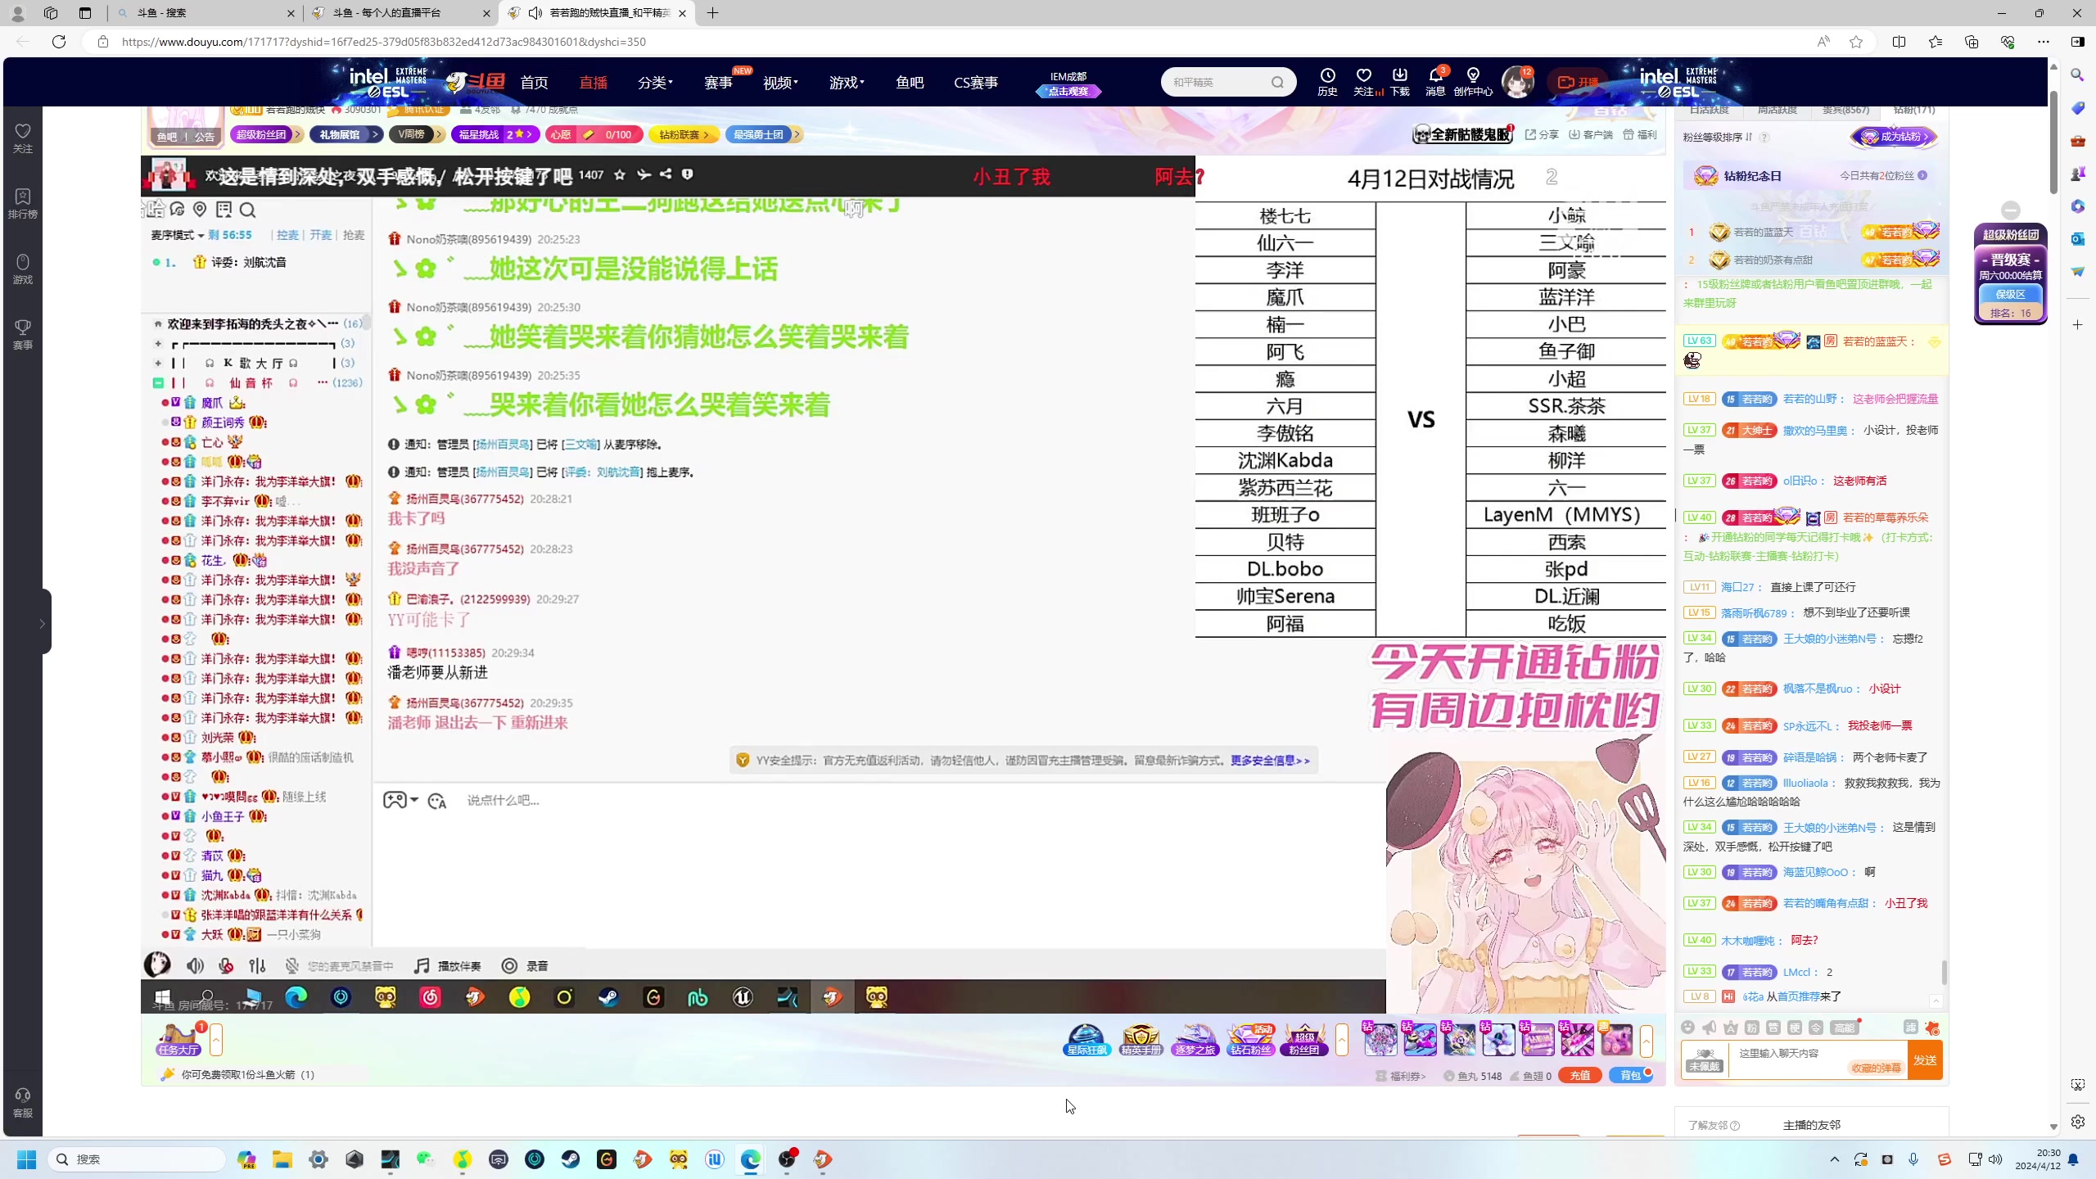Switch to the 周活跃度 tab
Image resolution: width=2096 pixels, height=1179 pixels.
[1778, 110]
